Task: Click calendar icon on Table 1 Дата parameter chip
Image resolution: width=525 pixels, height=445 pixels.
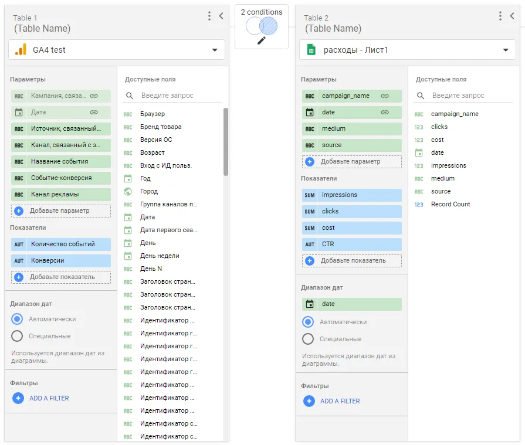Action: pos(19,113)
